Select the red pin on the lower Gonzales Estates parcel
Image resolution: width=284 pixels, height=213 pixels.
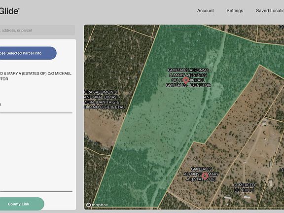click(x=205, y=176)
